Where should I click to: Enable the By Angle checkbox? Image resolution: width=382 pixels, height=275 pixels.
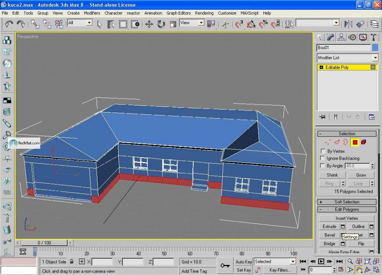(x=323, y=166)
